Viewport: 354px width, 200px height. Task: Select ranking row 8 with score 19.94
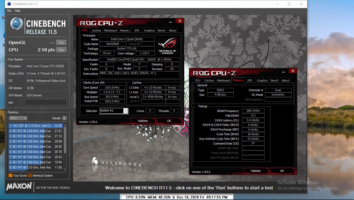[x=36, y=162]
